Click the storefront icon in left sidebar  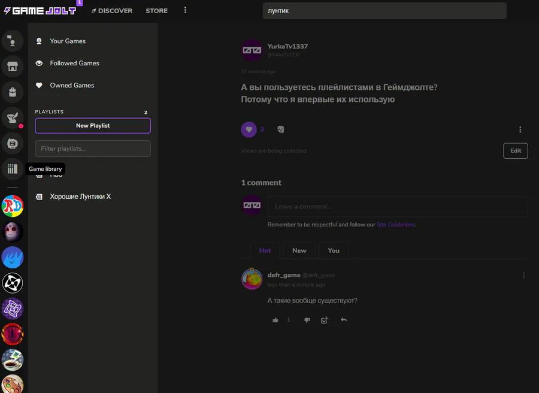[x=13, y=66]
